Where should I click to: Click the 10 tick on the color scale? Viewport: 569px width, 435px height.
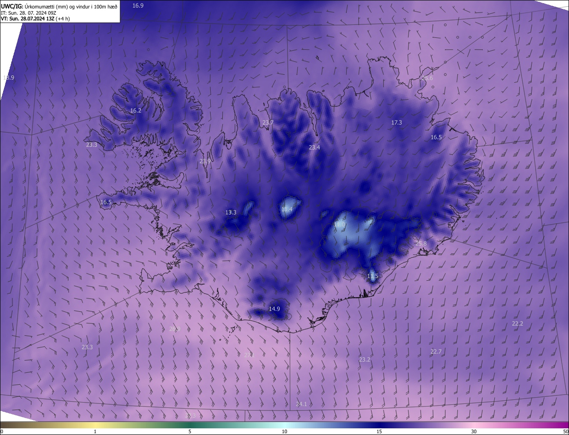284,431
